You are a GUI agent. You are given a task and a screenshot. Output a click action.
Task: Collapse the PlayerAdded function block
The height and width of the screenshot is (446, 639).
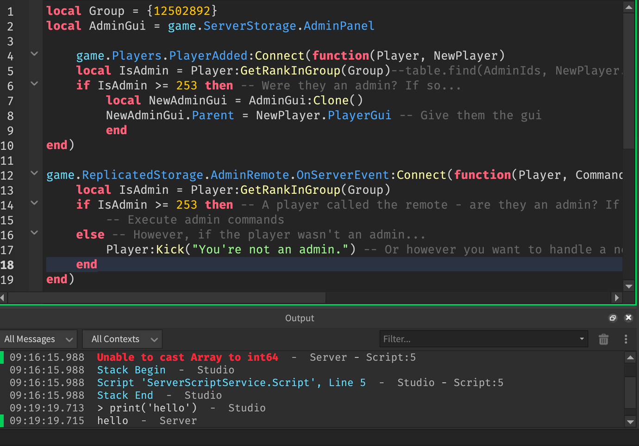[x=34, y=54]
